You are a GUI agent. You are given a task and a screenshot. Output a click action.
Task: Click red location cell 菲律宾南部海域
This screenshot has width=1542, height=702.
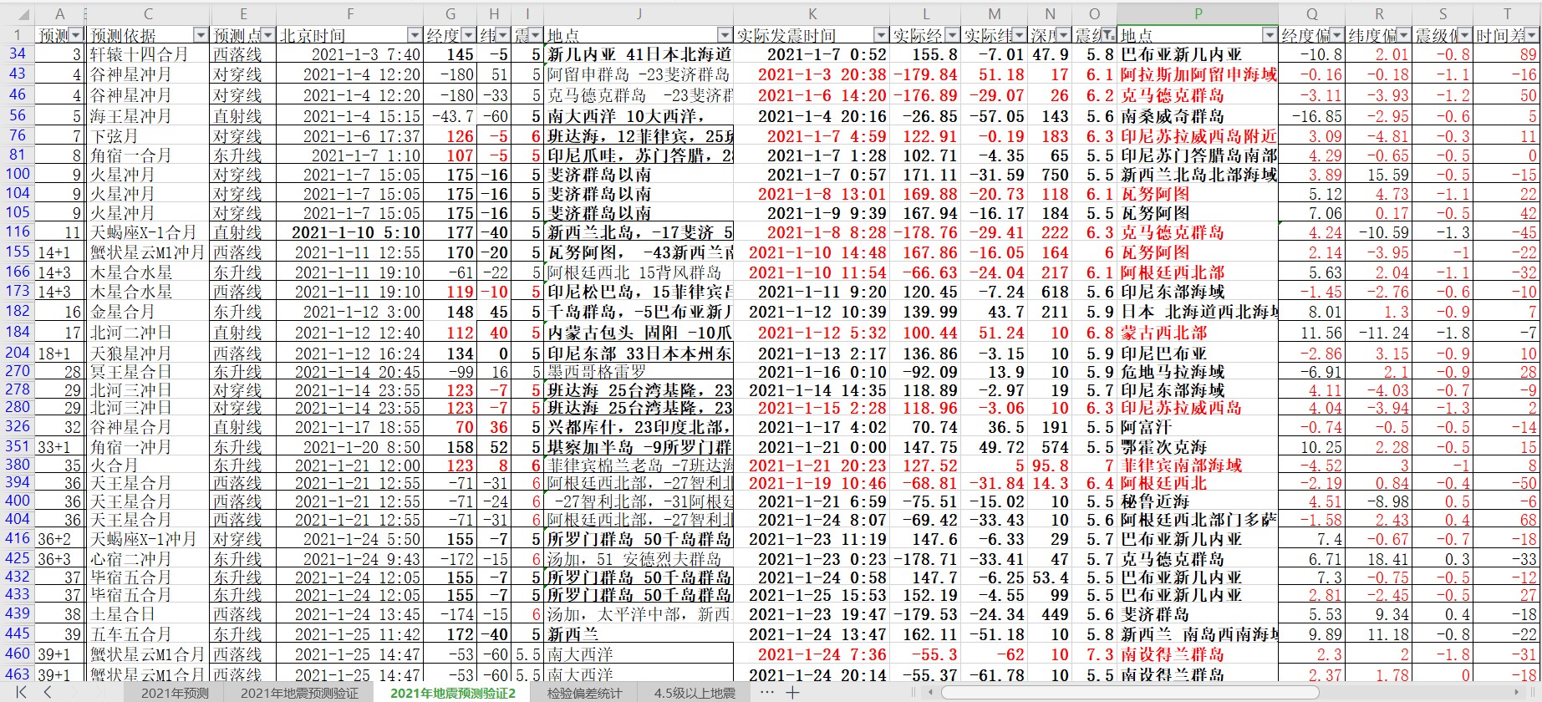(1198, 465)
